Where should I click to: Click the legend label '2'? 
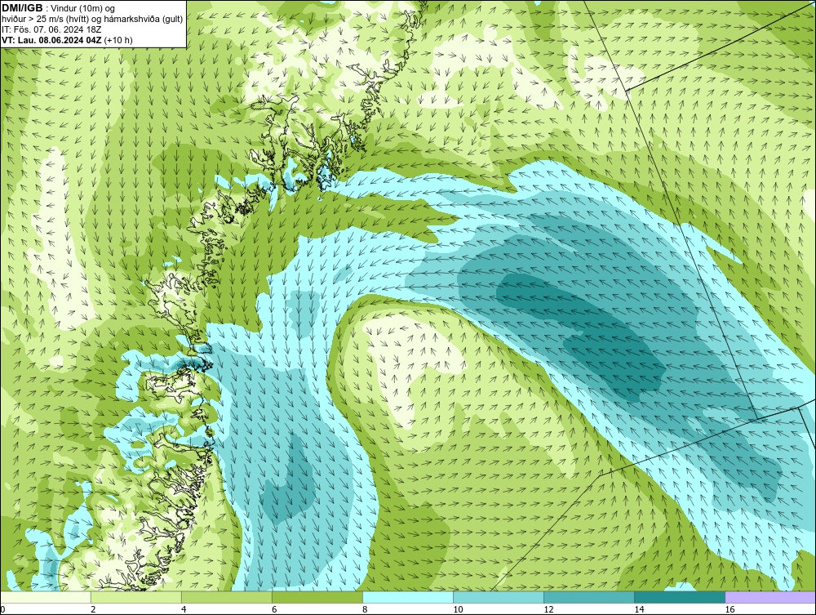[93, 610]
